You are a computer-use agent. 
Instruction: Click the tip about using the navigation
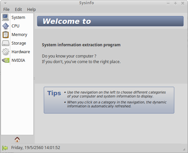[116, 94]
